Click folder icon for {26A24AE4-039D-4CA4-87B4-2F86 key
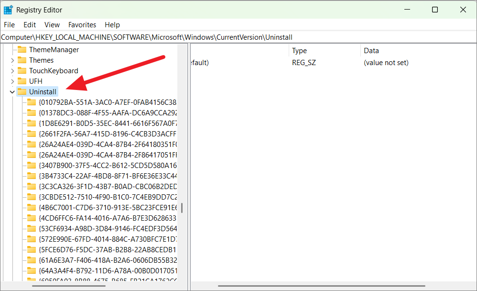This screenshot has height=291, width=477. (x=32, y=155)
